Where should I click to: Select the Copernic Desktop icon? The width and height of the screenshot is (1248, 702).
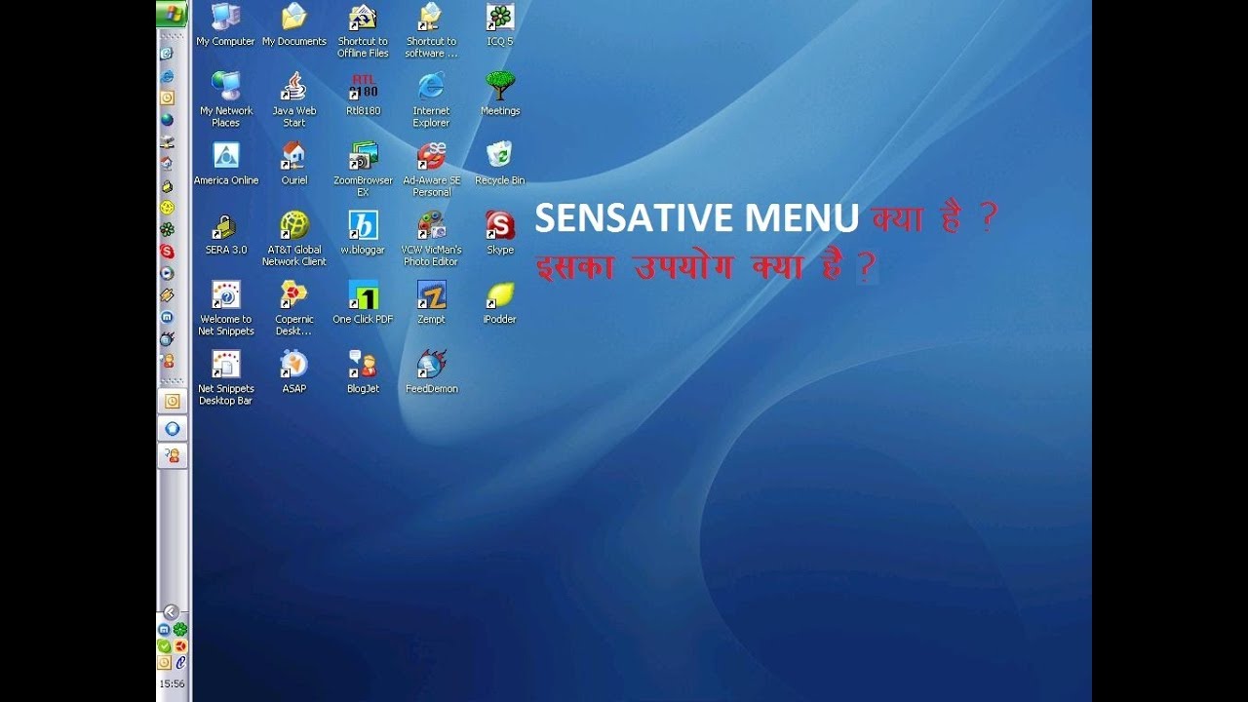point(293,307)
